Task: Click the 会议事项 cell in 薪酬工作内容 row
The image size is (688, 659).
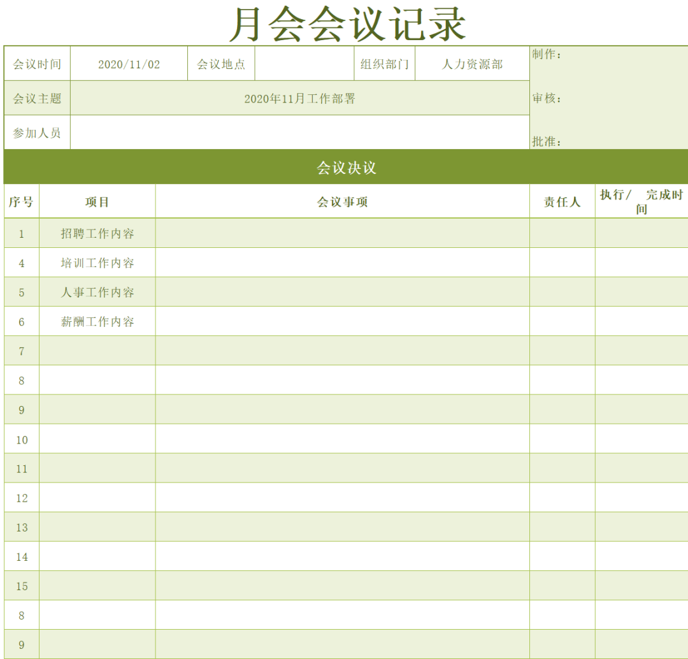Action: point(342,321)
